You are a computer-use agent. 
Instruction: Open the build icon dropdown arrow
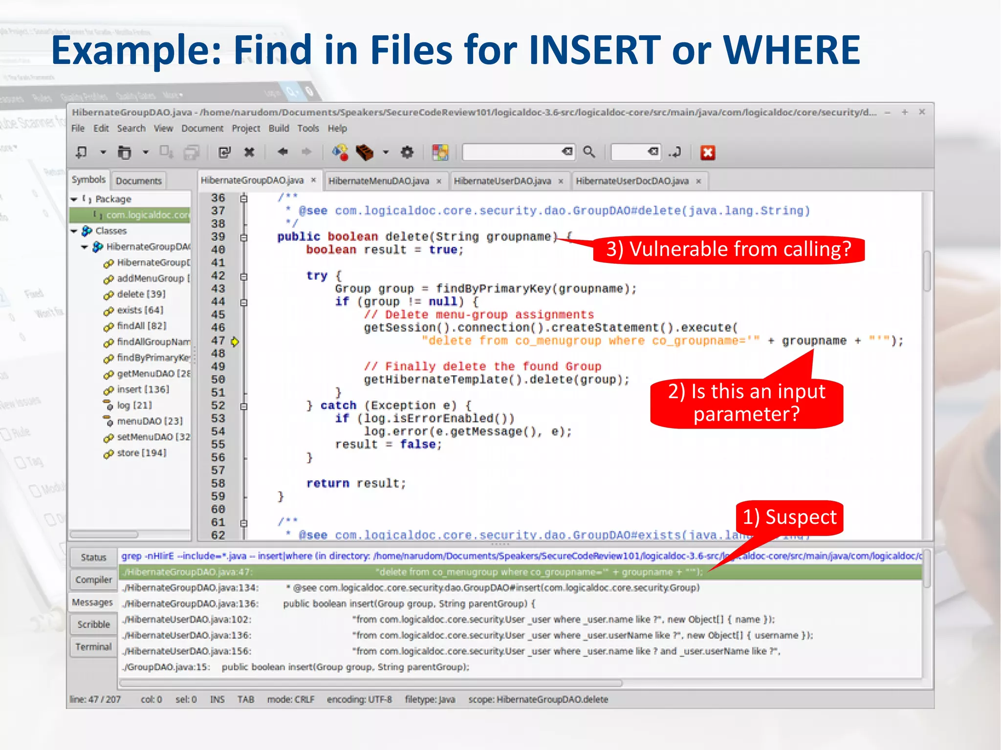pyautogui.click(x=386, y=152)
